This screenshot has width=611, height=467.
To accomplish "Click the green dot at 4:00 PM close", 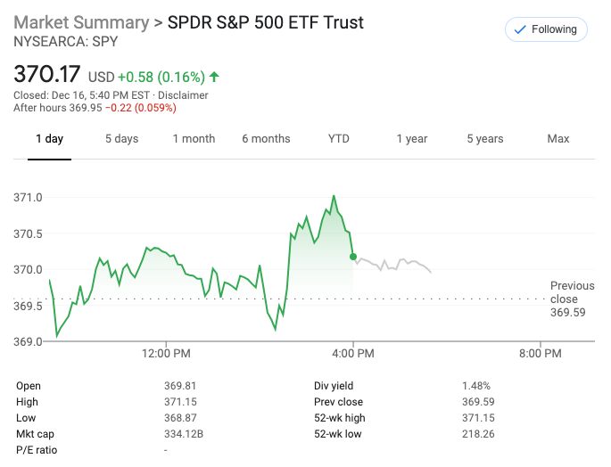I will (x=353, y=257).
